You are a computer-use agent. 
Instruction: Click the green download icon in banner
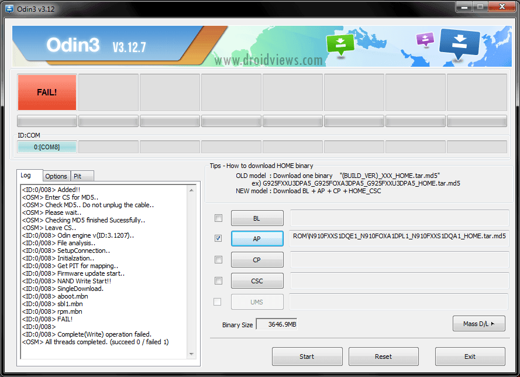point(340,44)
